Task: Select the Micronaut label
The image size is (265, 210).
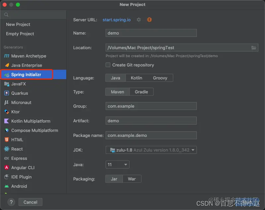Action: (x=21, y=102)
